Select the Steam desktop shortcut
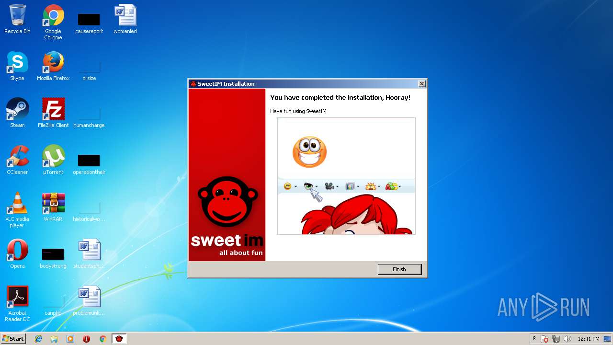Image resolution: width=613 pixels, height=345 pixels. [17, 114]
